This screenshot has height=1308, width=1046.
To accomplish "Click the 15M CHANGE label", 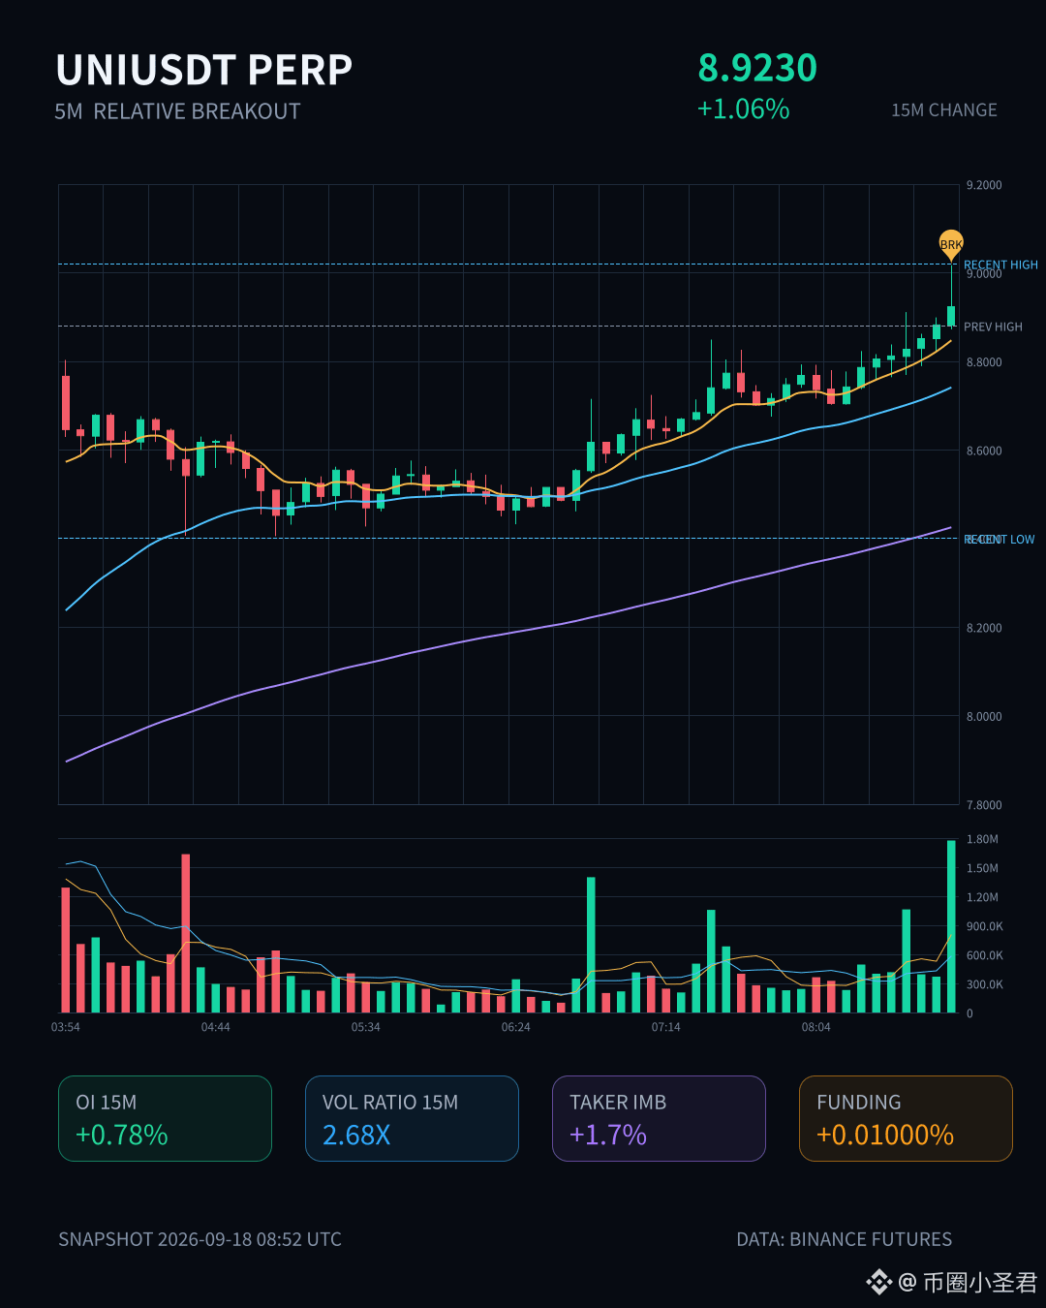I will click(x=944, y=110).
